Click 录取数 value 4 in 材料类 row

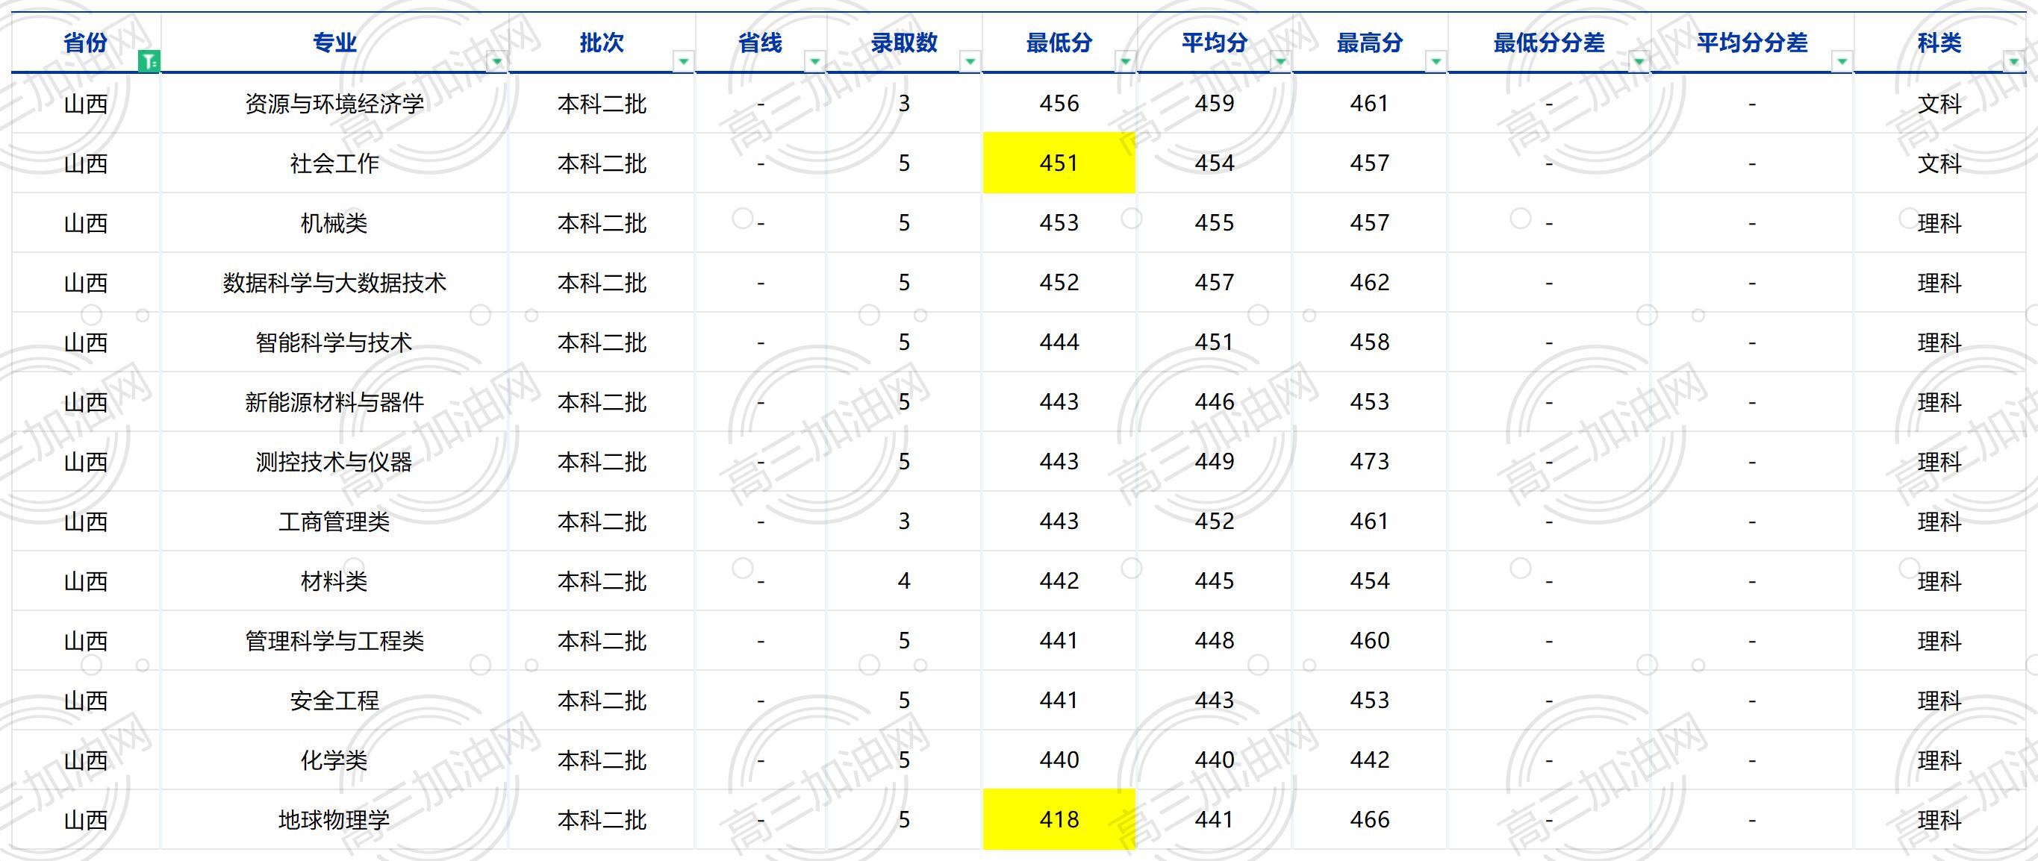pyautogui.click(x=903, y=581)
